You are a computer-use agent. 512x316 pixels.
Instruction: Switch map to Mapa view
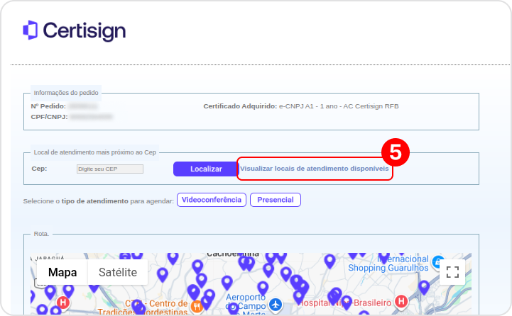click(x=62, y=272)
